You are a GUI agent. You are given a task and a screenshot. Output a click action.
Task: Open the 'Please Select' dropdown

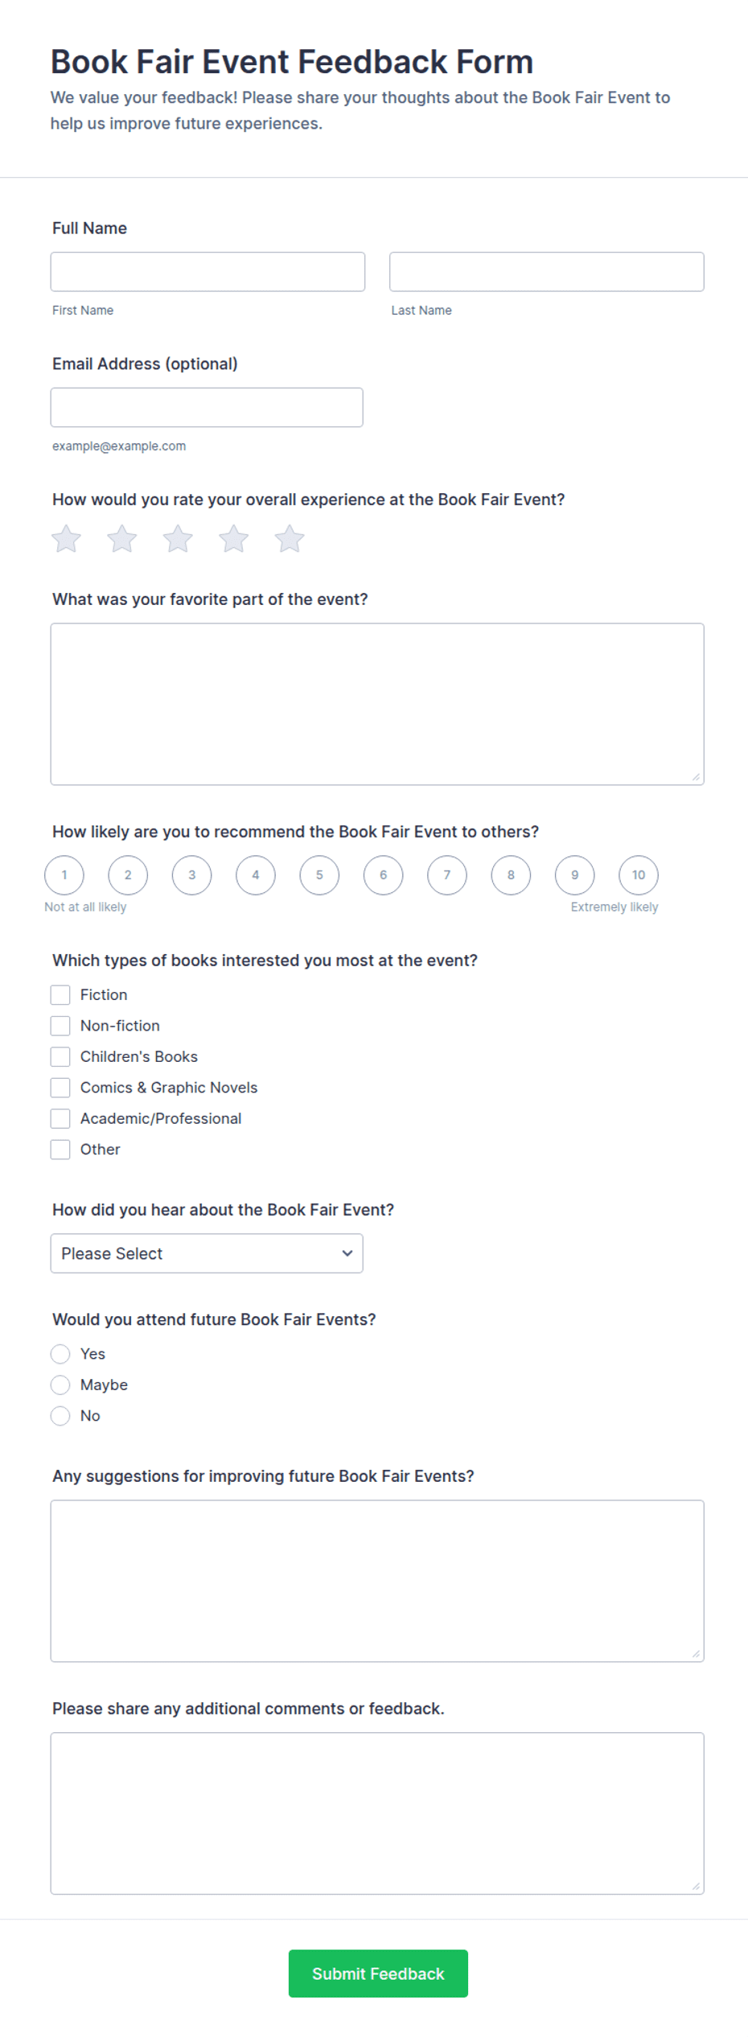point(207,1253)
